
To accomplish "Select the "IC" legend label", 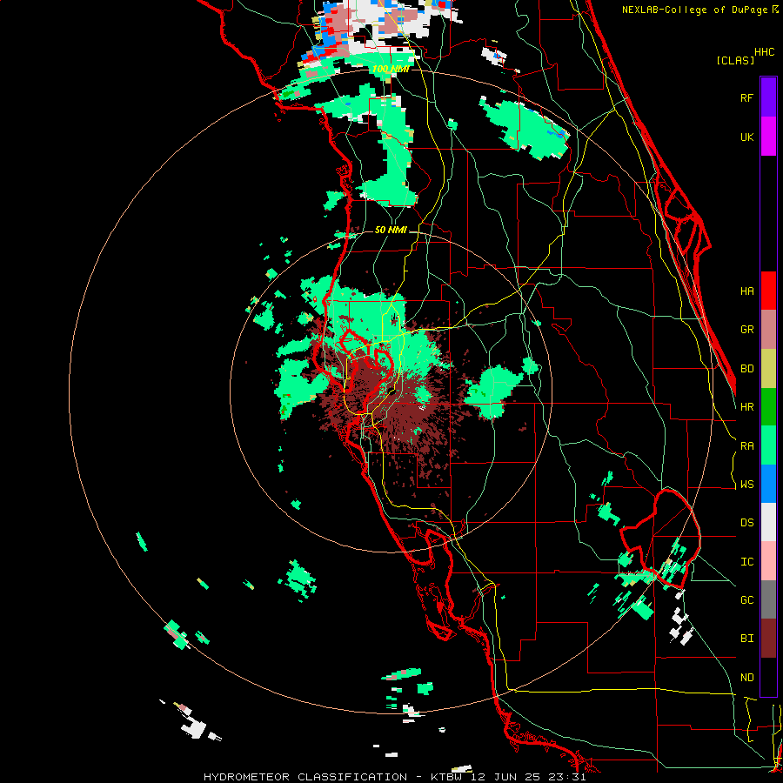I will [746, 562].
